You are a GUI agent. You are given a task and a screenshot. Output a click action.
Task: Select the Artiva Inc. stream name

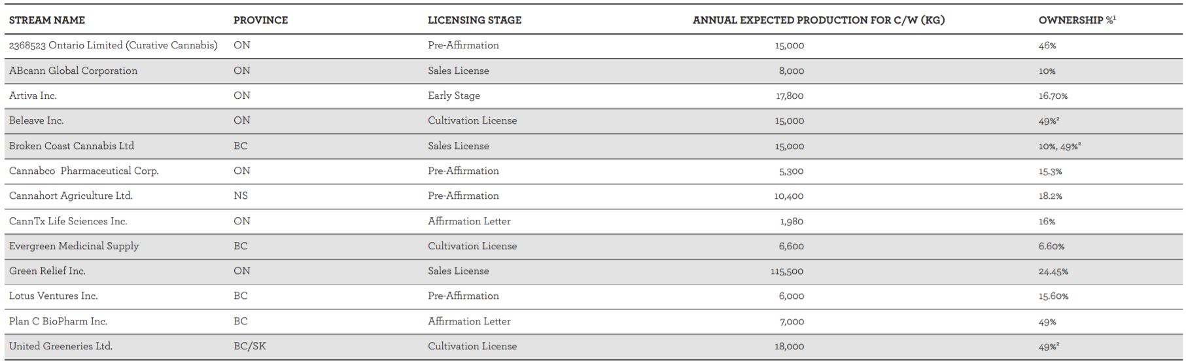(33, 95)
